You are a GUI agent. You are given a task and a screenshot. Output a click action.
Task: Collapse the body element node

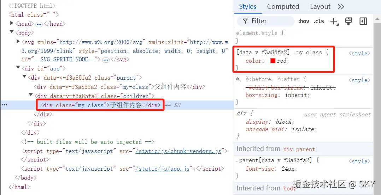[x=11, y=32]
